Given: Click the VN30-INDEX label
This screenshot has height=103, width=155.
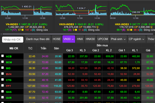Looking at the screenshot, I should [67, 24].
